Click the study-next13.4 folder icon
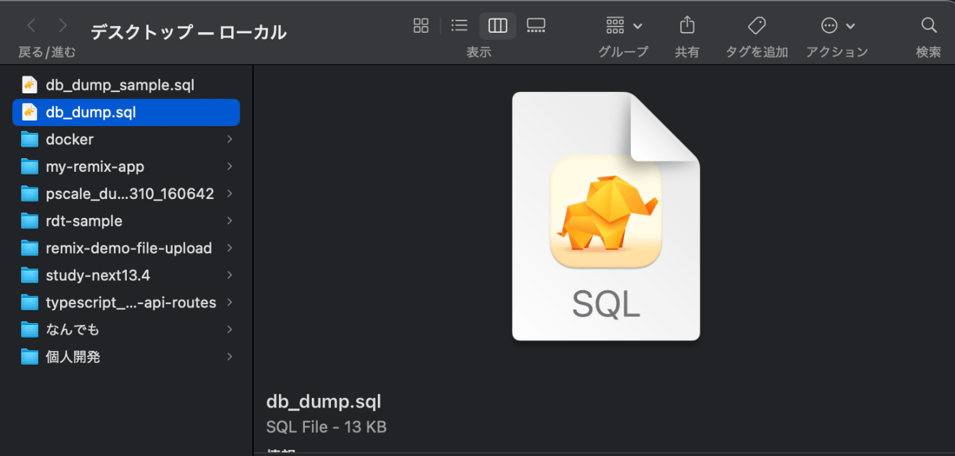Viewport: 955px width, 456px height. pyautogui.click(x=29, y=275)
